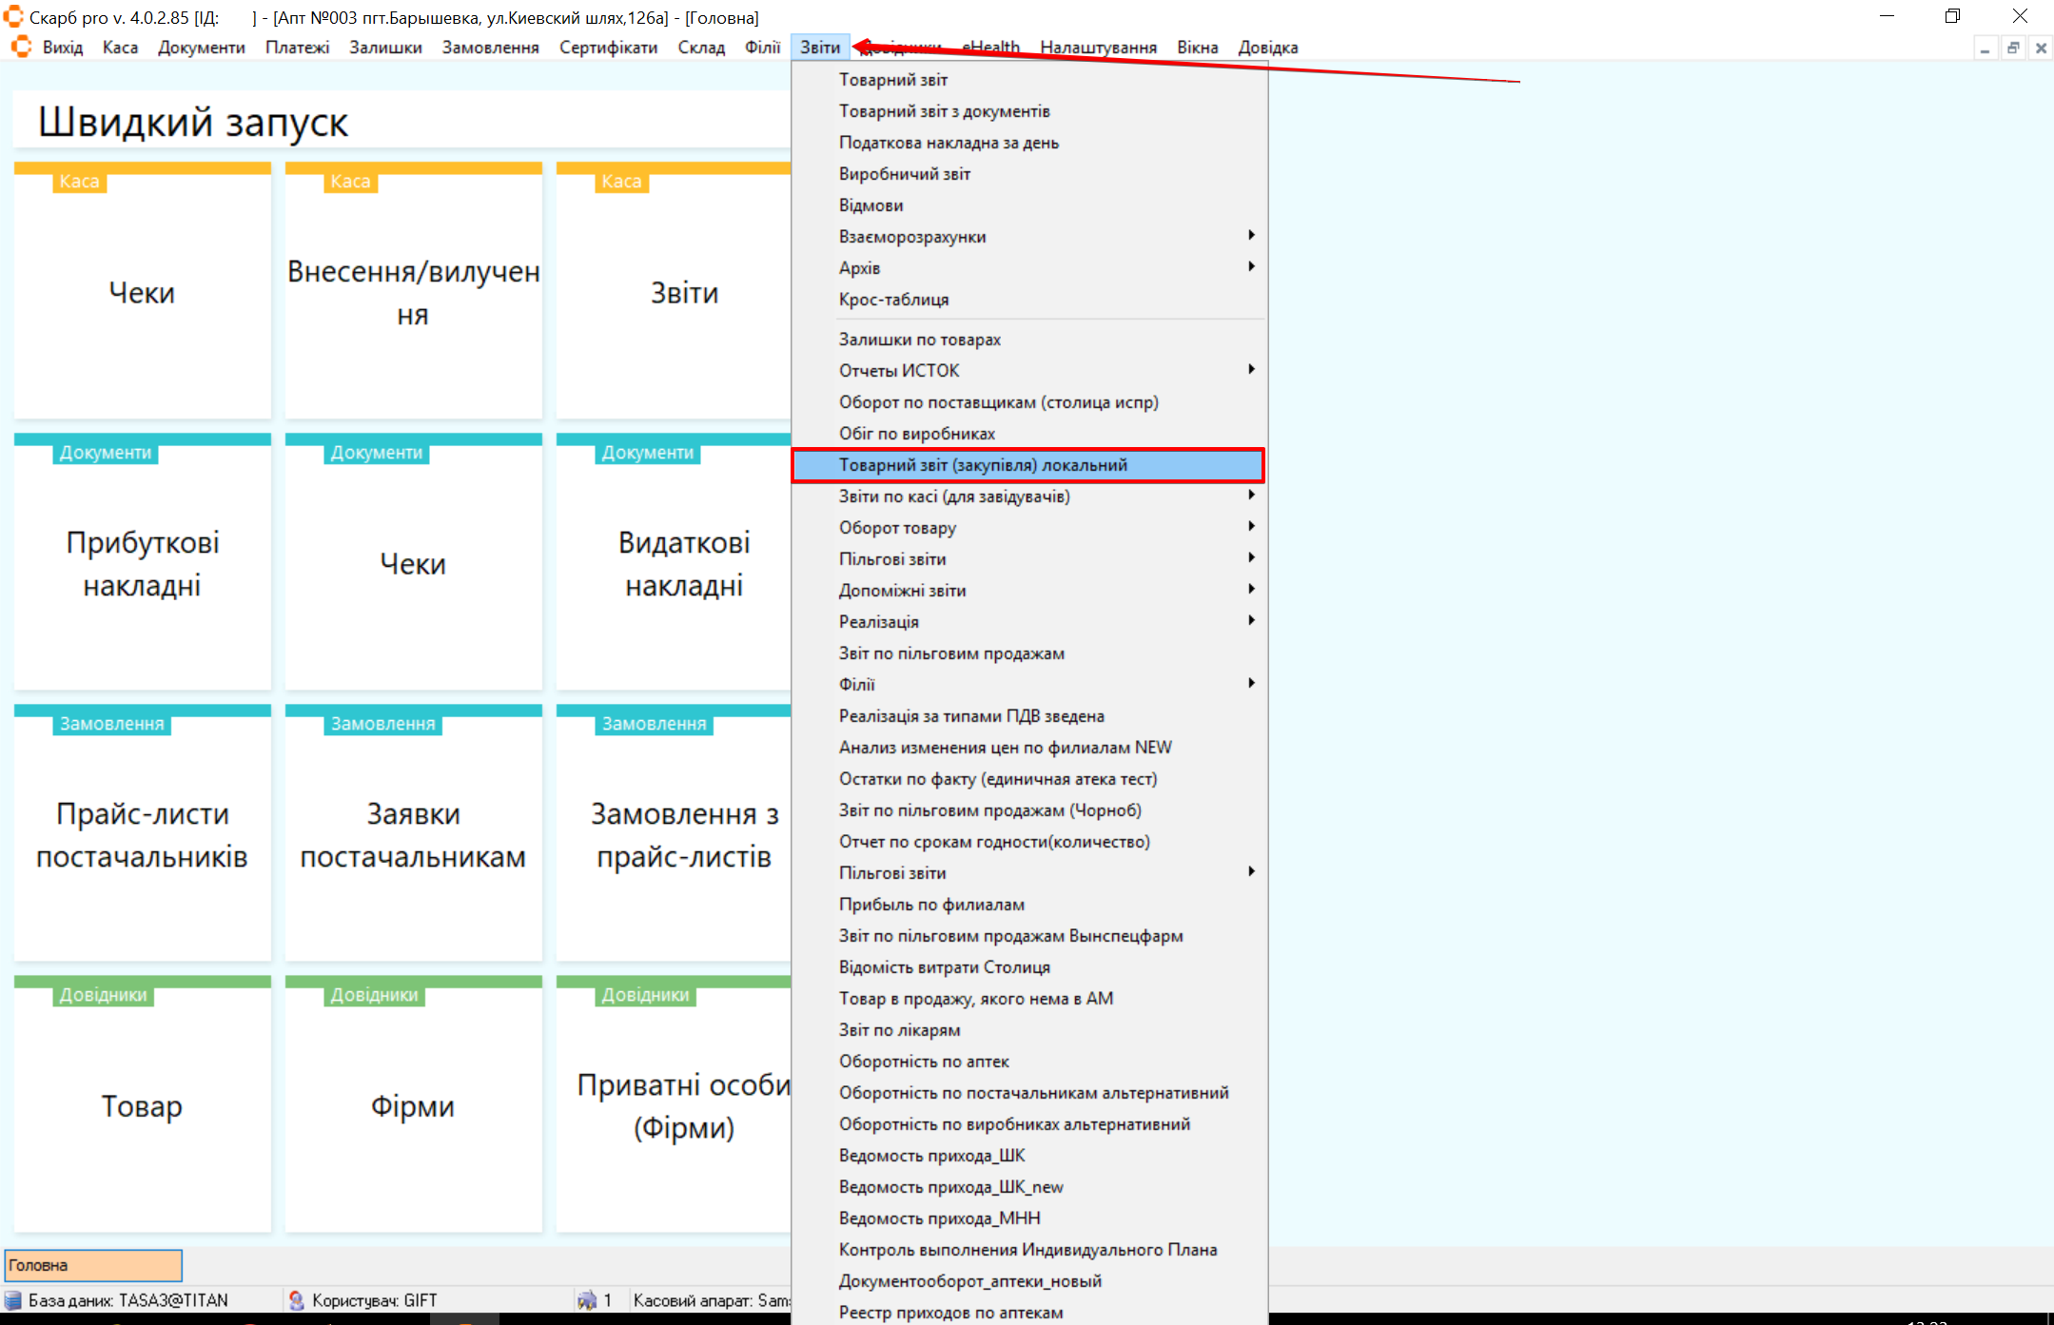This screenshot has height=1325, width=2054.
Task: Click the user avatar icon near Користувач
Action: click(x=297, y=1300)
